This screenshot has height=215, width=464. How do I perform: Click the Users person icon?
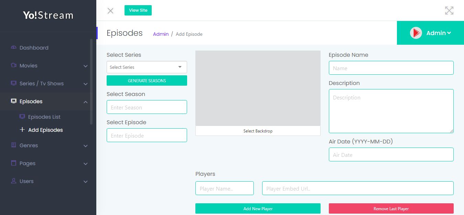coord(14,181)
